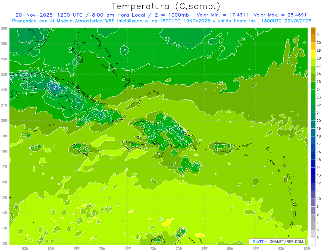Click the "80W" longitude axis label
Viewport: 326px width, 252px height.
[51, 248]
